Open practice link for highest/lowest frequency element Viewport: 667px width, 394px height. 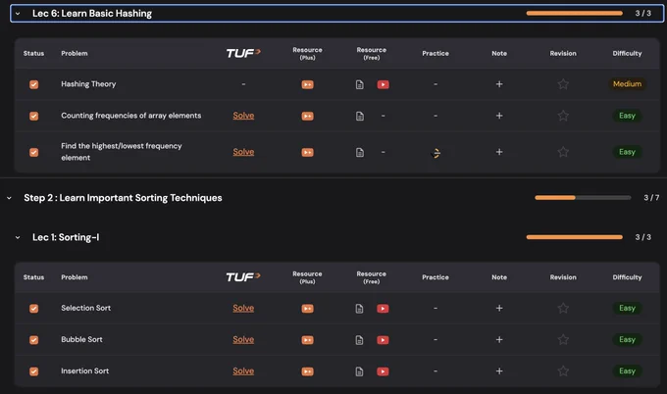click(436, 153)
